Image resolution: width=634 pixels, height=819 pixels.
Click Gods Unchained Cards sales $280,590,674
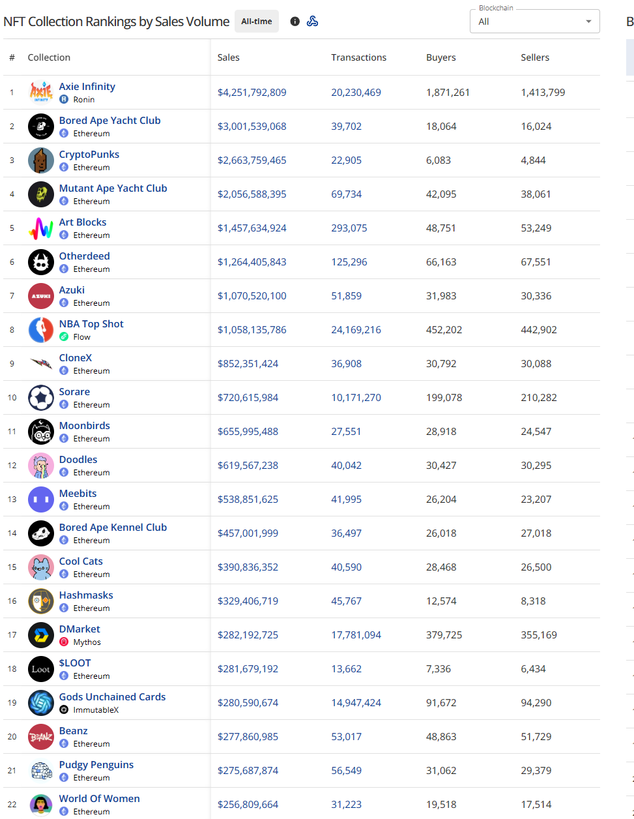(x=248, y=703)
